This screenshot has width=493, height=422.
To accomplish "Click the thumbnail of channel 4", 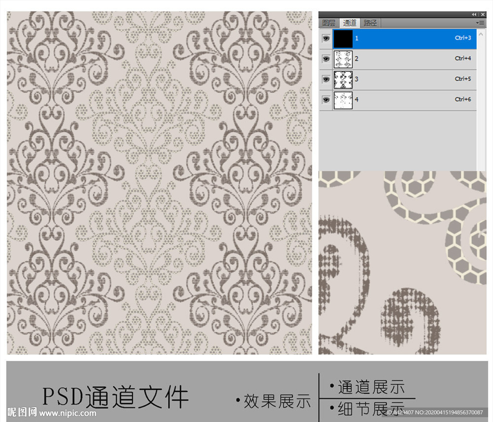I will pyautogui.click(x=343, y=100).
